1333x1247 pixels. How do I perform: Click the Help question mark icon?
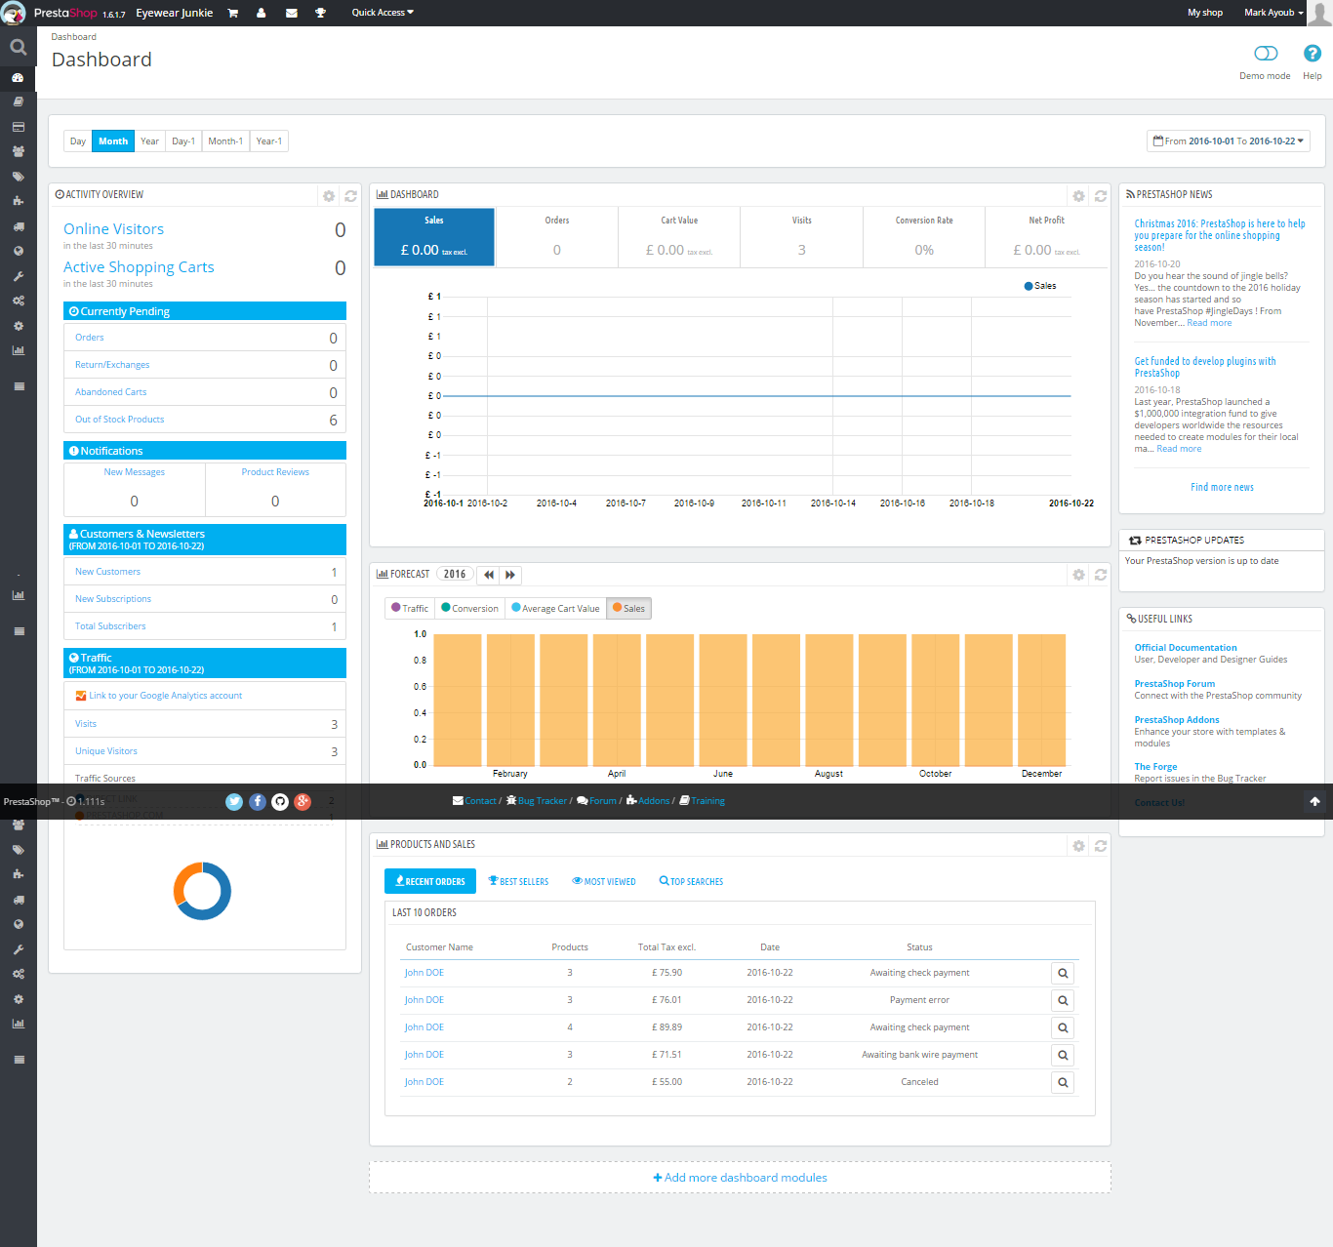(1313, 54)
